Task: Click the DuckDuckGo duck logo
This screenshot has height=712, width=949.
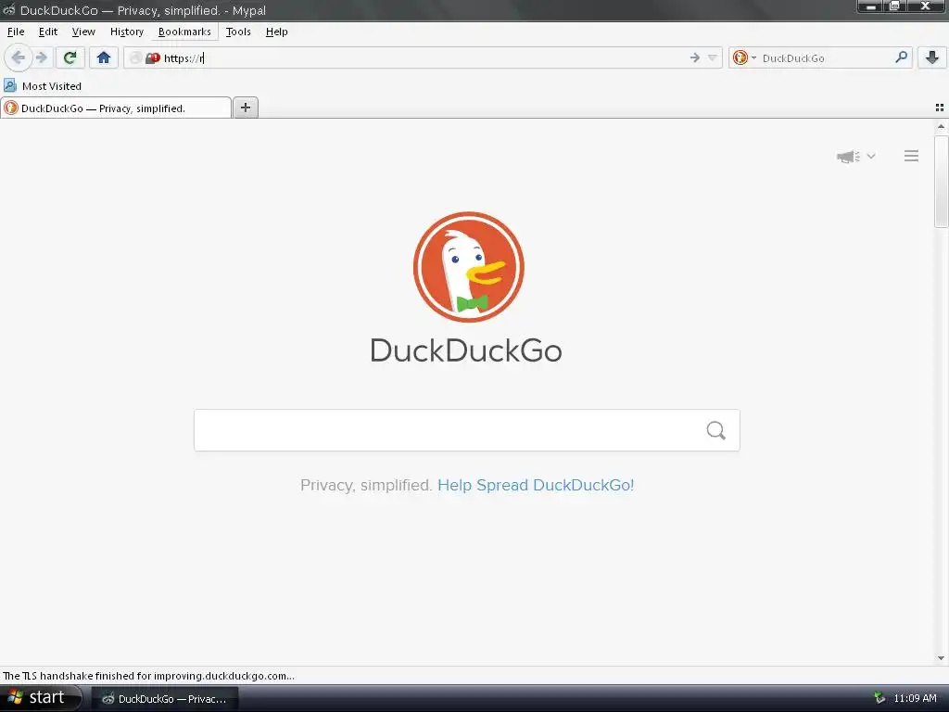Action: (x=468, y=267)
